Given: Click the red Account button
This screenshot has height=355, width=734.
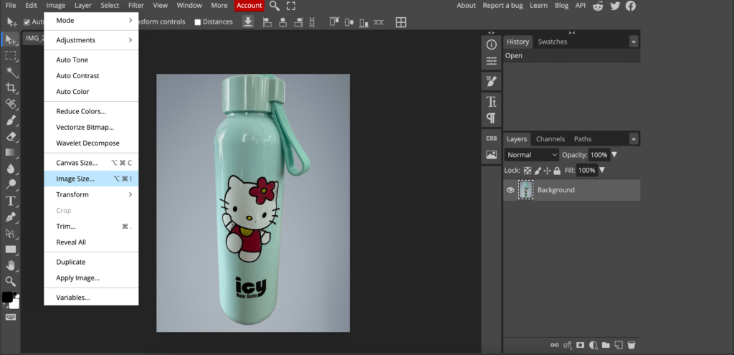Looking at the screenshot, I should (x=249, y=6).
